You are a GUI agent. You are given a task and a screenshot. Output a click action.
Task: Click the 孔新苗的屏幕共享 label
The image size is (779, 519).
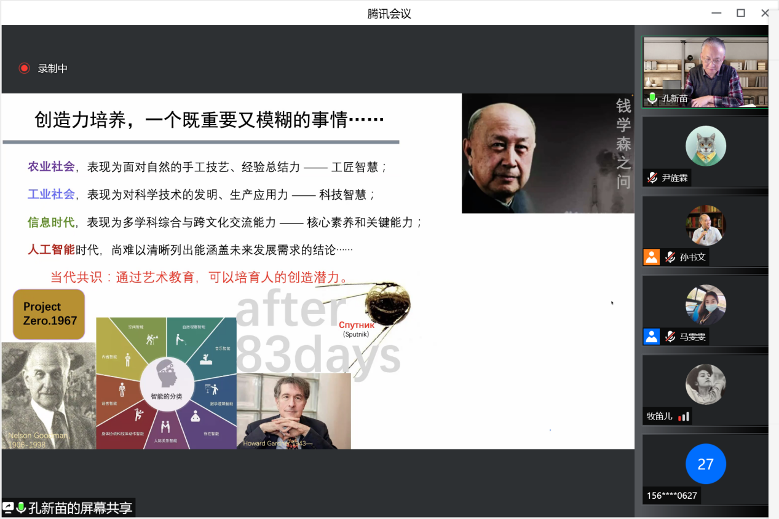click(x=80, y=508)
